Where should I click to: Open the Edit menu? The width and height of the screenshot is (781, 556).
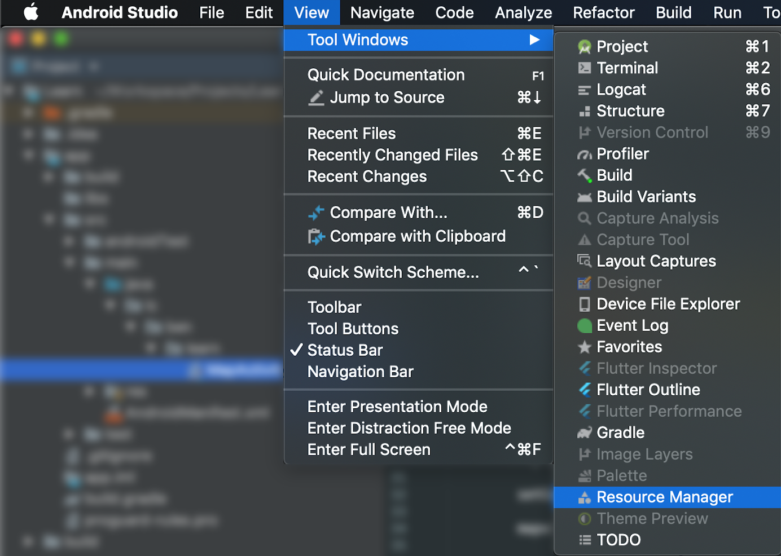point(259,12)
